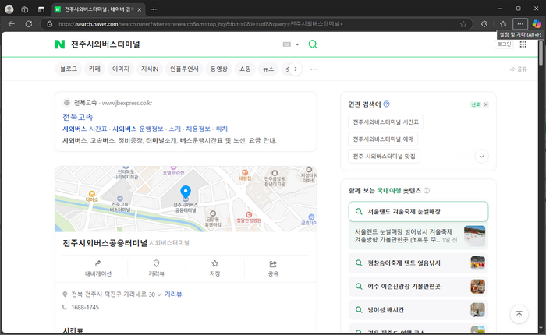
Task: Select the 지식iN tab
Action: pos(150,69)
